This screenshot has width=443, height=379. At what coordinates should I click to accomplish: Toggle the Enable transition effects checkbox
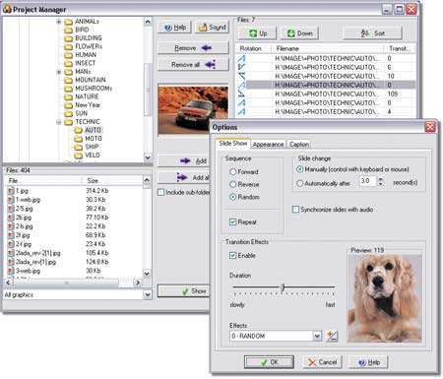click(x=233, y=255)
